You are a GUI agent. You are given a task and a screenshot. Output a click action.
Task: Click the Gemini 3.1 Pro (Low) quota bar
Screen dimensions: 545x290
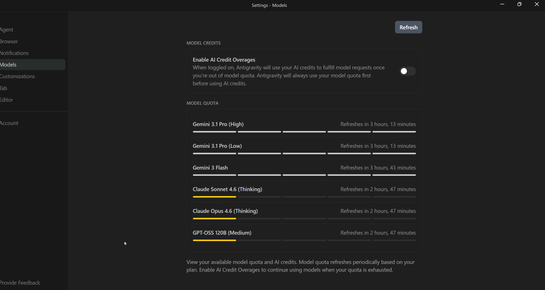(304, 154)
